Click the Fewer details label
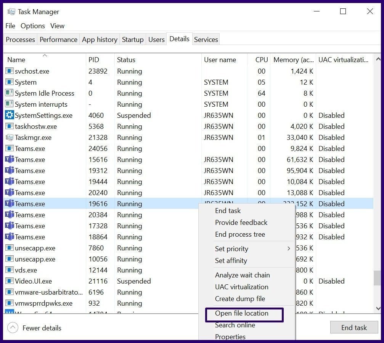 42,328
